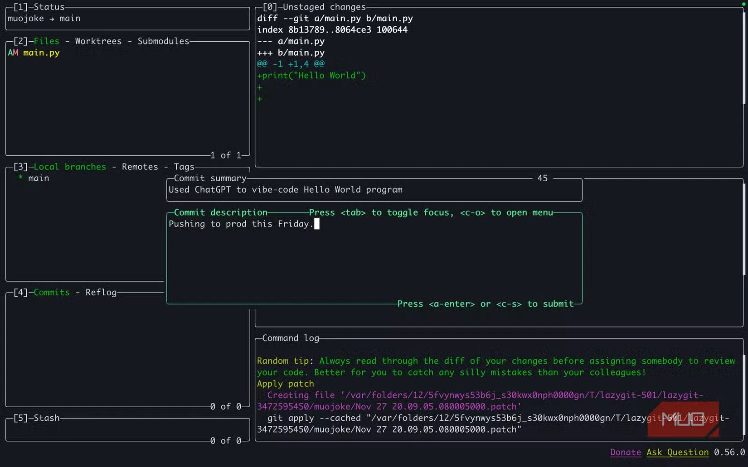Select the Files tab

pos(46,41)
